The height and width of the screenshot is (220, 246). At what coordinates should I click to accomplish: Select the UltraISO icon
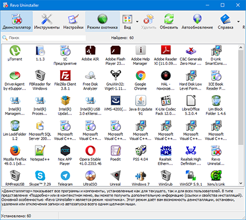pyautogui.click(x=90, y=175)
